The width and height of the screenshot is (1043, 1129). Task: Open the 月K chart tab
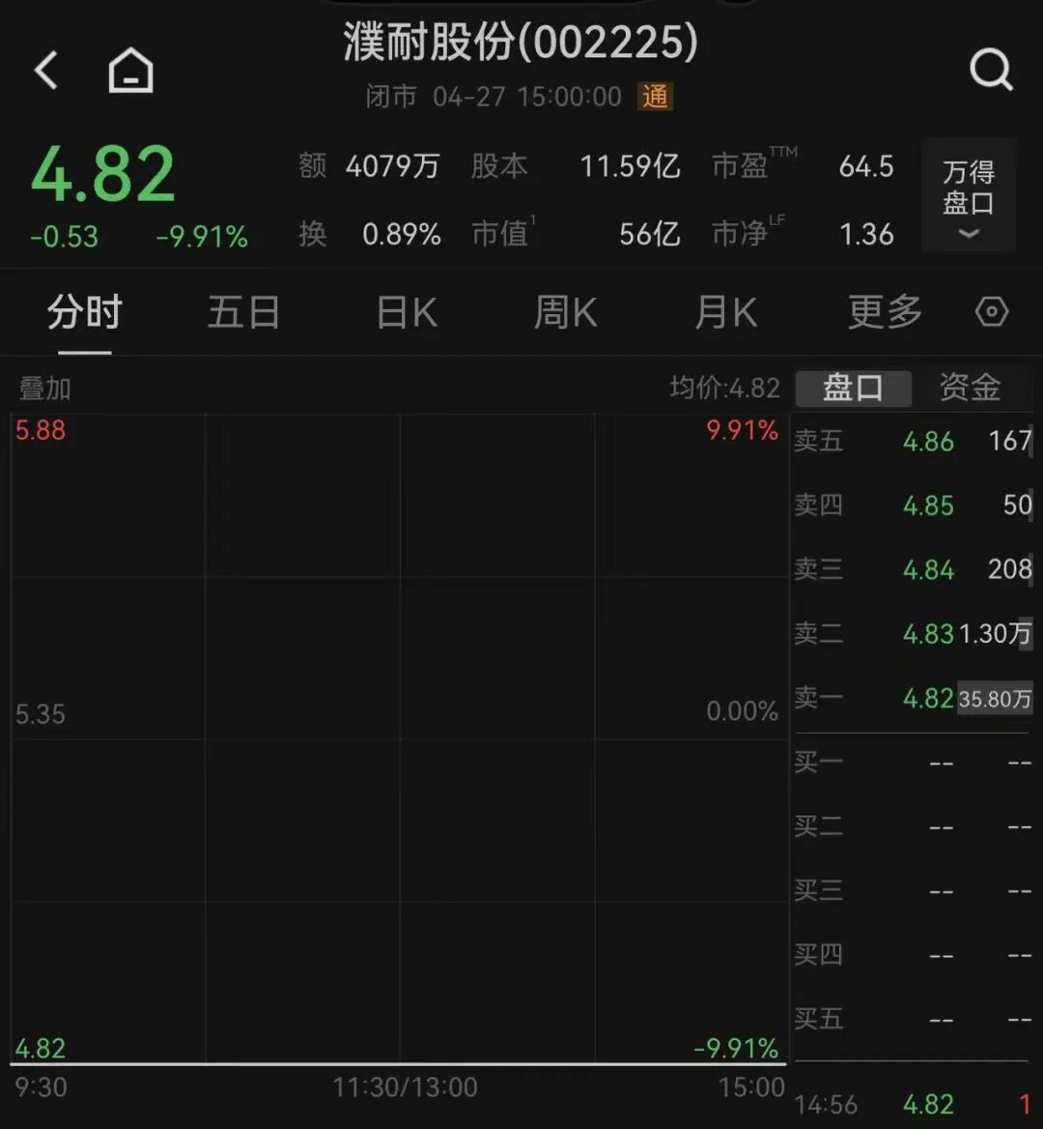[x=724, y=311]
